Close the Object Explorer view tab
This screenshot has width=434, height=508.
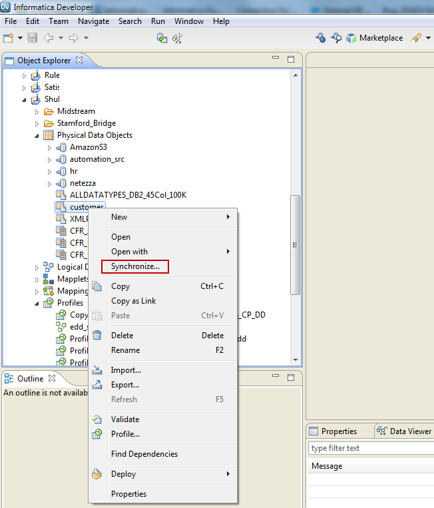click(x=79, y=61)
